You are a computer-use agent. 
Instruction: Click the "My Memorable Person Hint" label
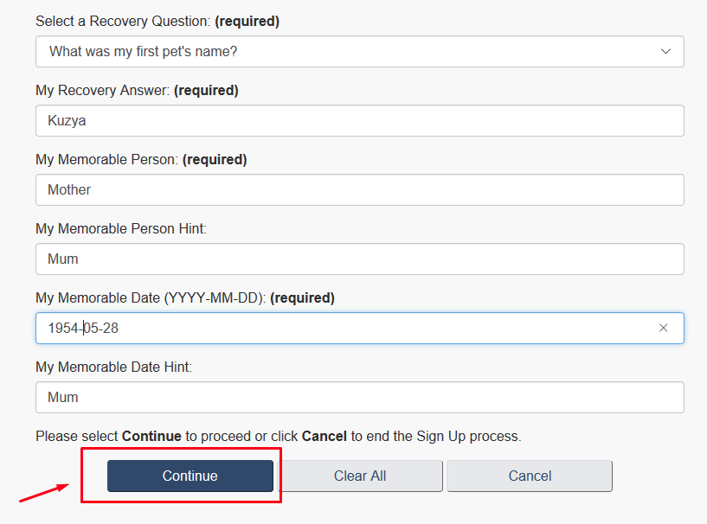pyautogui.click(x=121, y=228)
